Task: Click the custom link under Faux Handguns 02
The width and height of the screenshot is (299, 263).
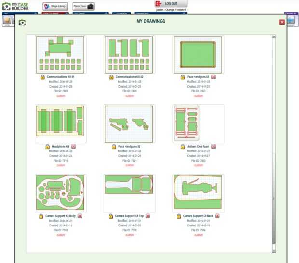Action: click(129, 165)
